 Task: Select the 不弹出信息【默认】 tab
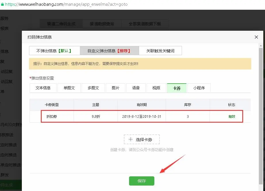tap(54, 51)
